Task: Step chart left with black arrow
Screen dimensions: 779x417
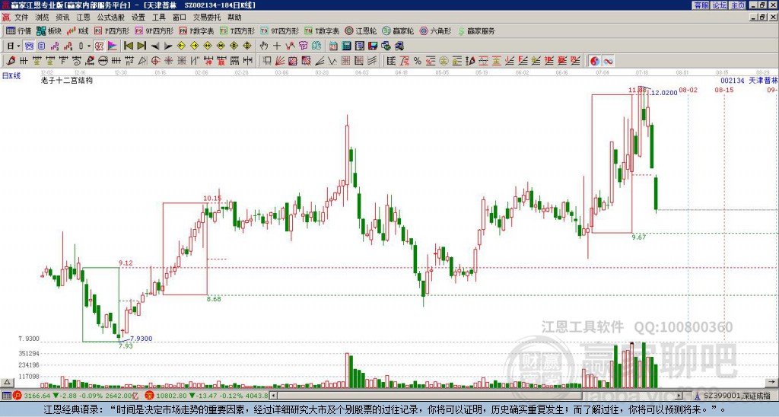Action: coord(155,46)
